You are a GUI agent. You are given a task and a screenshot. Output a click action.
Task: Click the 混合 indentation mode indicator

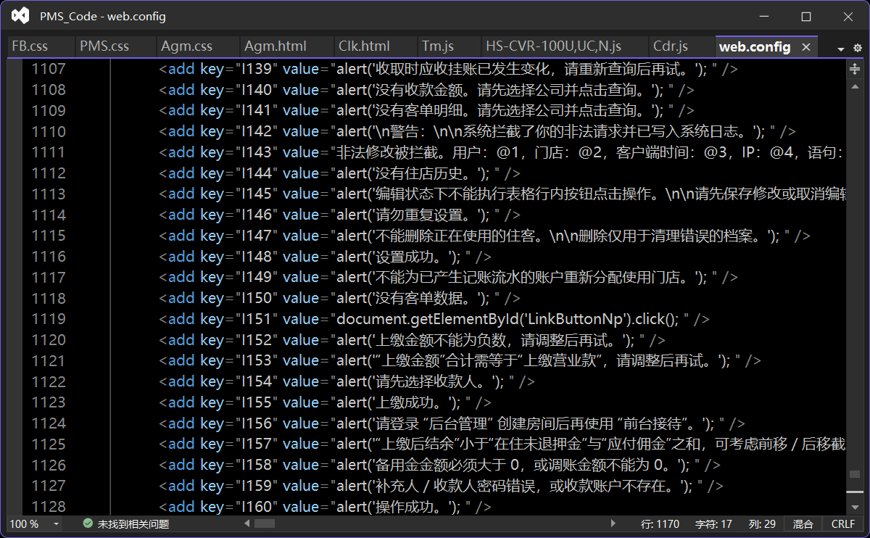point(803,523)
